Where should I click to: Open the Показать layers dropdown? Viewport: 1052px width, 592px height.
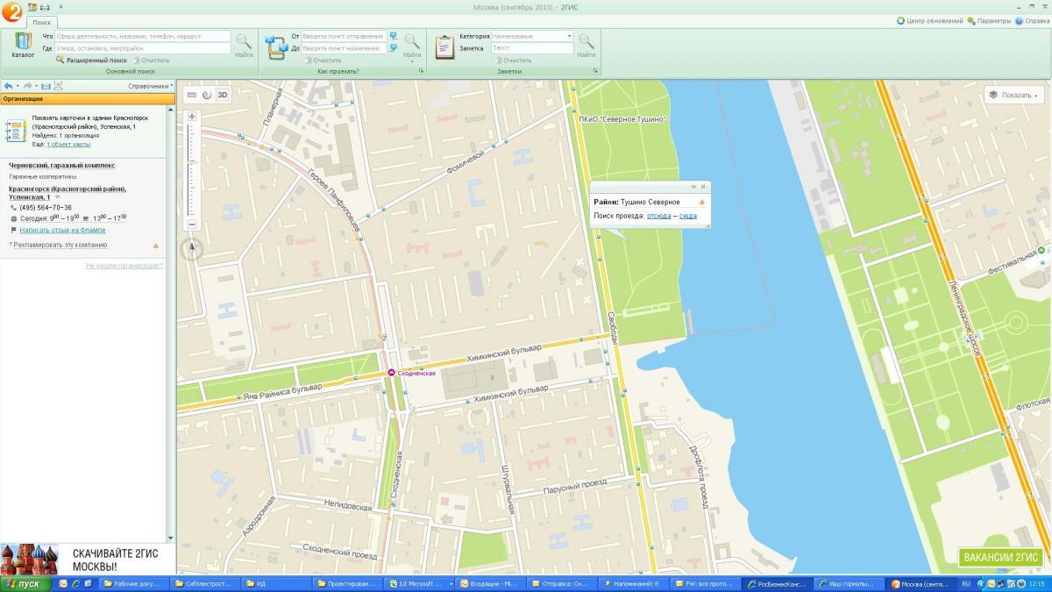click(x=1013, y=95)
